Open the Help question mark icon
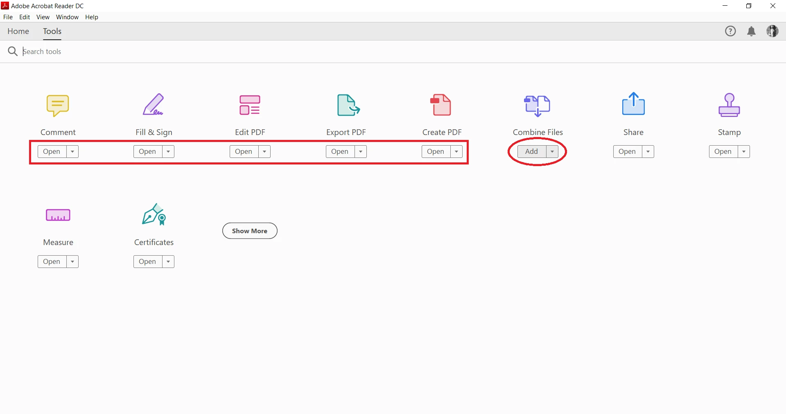The height and width of the screenshot is (414, 786). 730,31
